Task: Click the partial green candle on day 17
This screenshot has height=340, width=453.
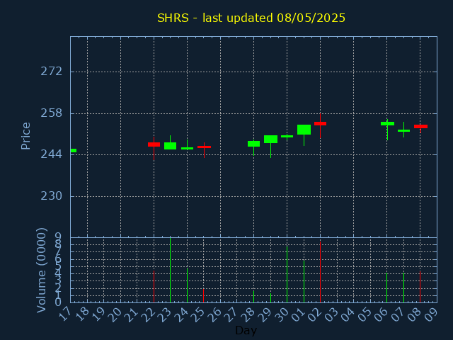Action: click(74, 150)
